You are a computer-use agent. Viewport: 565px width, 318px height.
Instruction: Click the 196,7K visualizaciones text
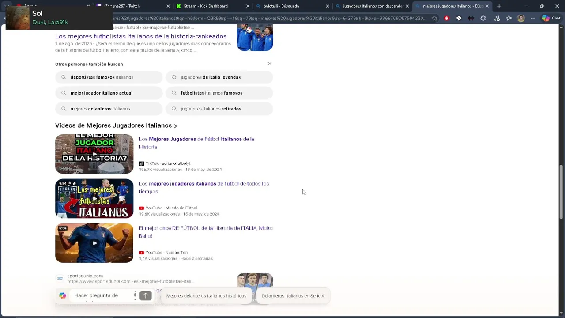(160, 170)
